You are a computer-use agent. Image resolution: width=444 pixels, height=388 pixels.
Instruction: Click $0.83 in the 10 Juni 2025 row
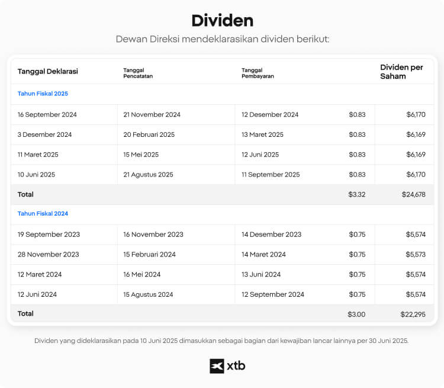[x=357, y=175]
